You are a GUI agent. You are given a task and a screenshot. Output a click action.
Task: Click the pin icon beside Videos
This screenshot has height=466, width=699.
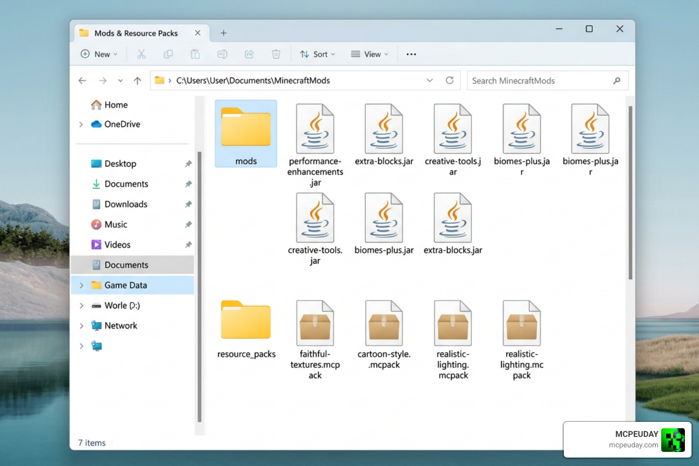188,245
